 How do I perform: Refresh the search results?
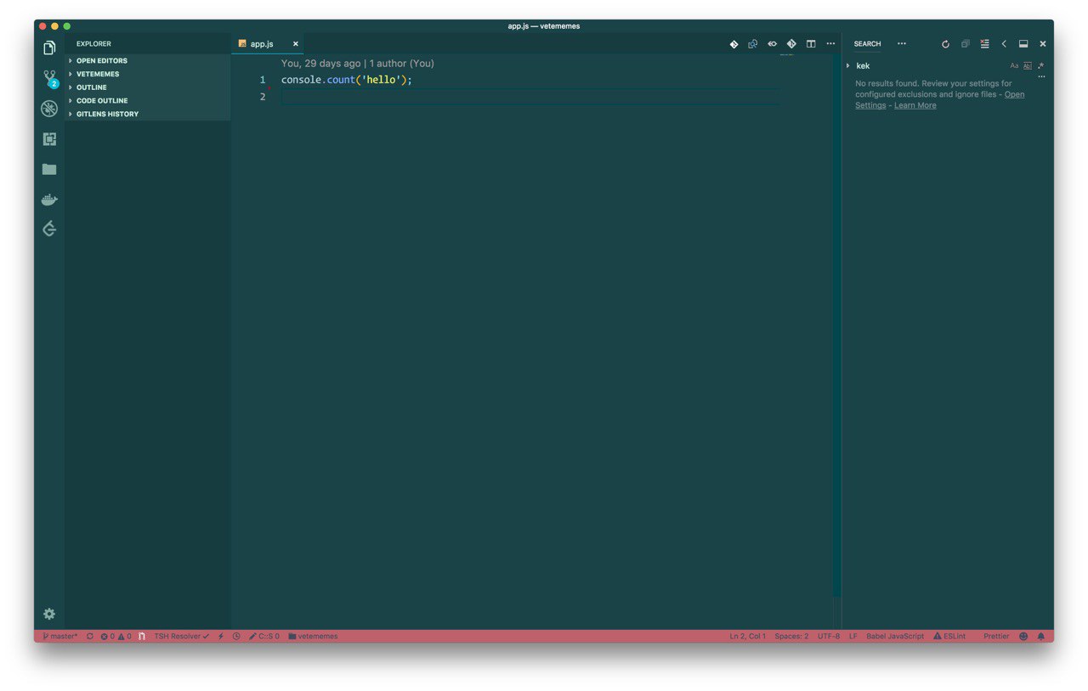[x=945, y=44]
